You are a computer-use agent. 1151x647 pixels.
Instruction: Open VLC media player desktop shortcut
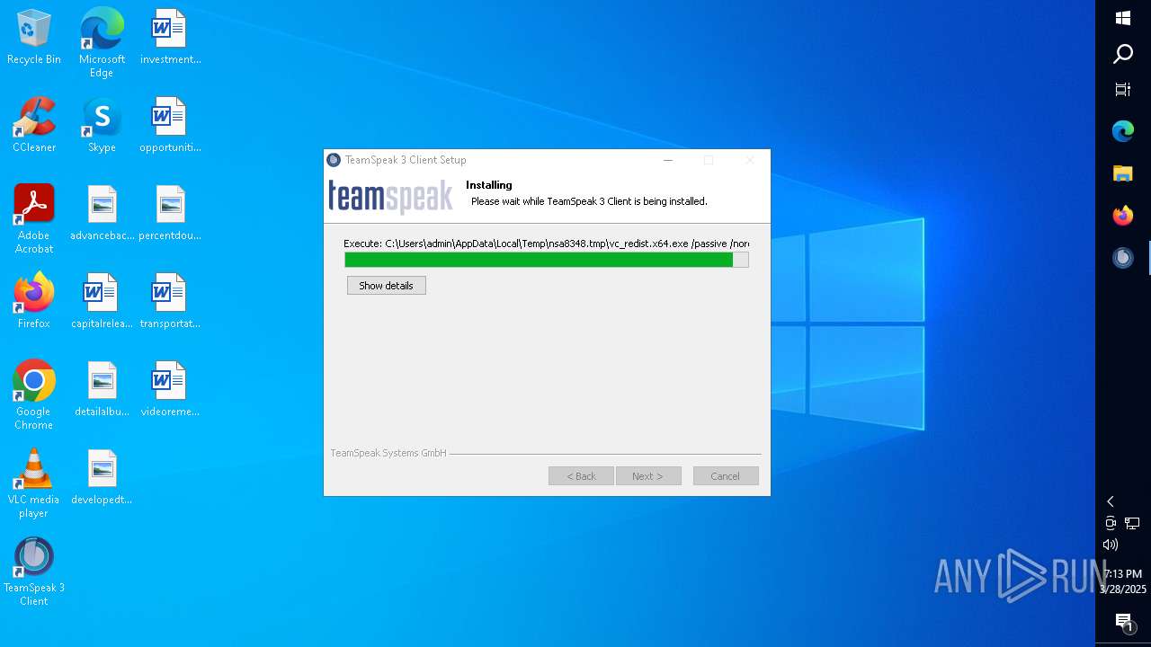[x=33, y=483]
